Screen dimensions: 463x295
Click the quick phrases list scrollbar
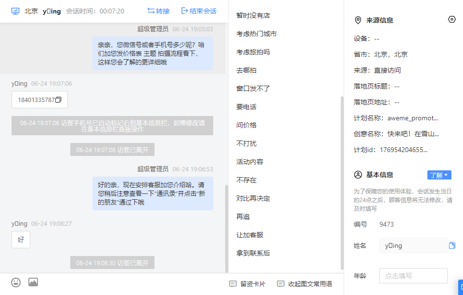[x=342, y=183]
